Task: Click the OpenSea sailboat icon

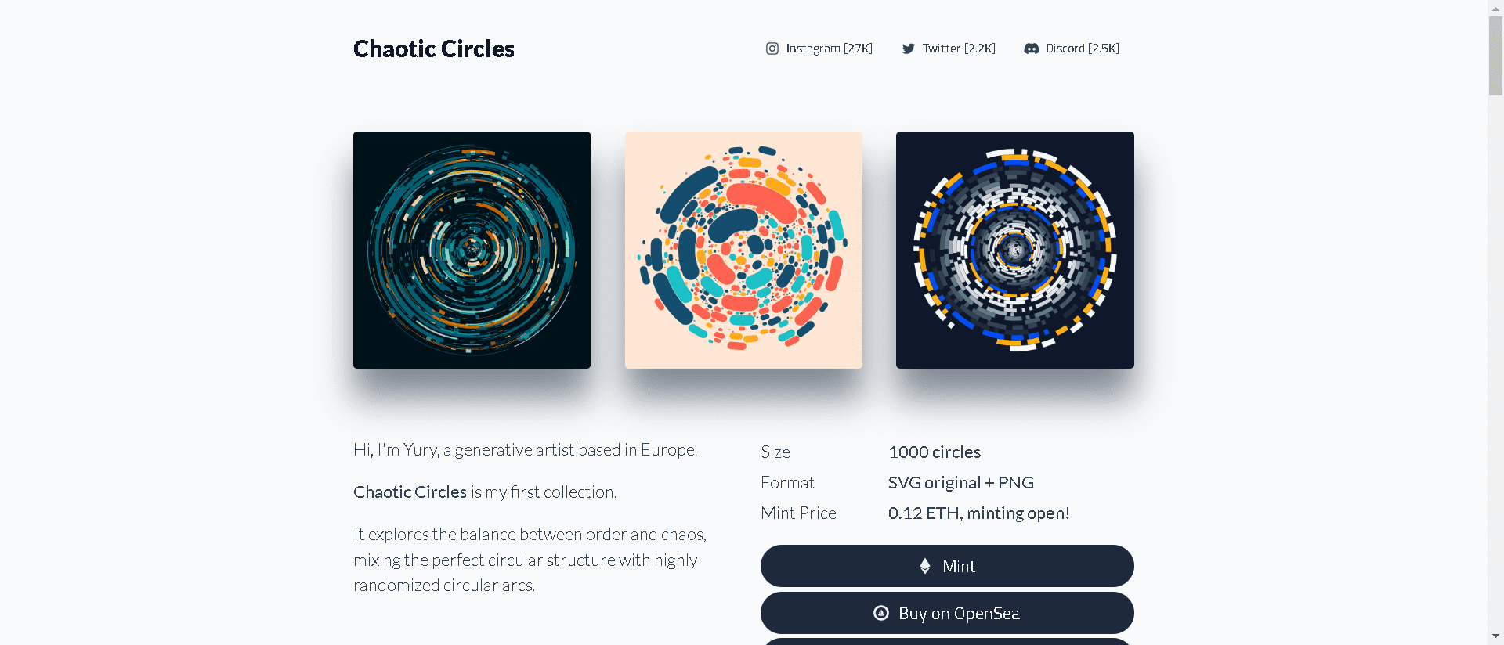Action: [x=880, y=613]
